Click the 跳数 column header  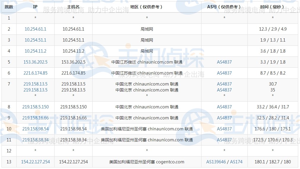coord(9,7)
